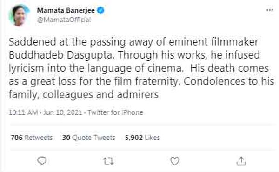This screenshot has height=172, width=279.
Task: Open the share options upload icon
Action: coord(241,161)
